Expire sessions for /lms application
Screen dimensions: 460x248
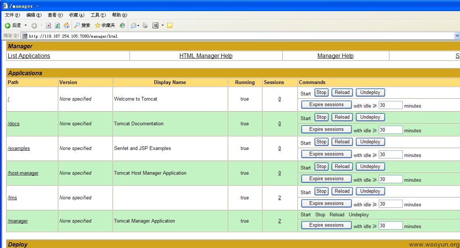coord(326,203)
